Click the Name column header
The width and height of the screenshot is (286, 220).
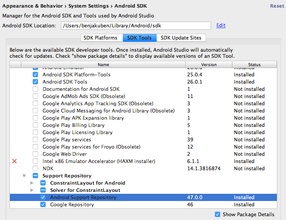[x=103, y=65]
